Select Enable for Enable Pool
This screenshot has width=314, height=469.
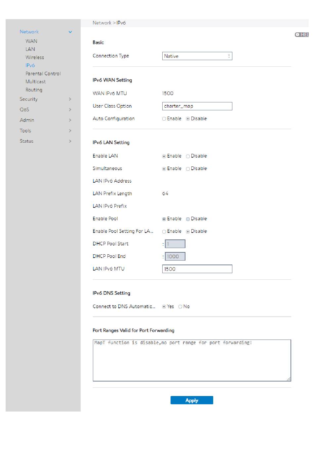pyautogui.click(x=164, y=219)
